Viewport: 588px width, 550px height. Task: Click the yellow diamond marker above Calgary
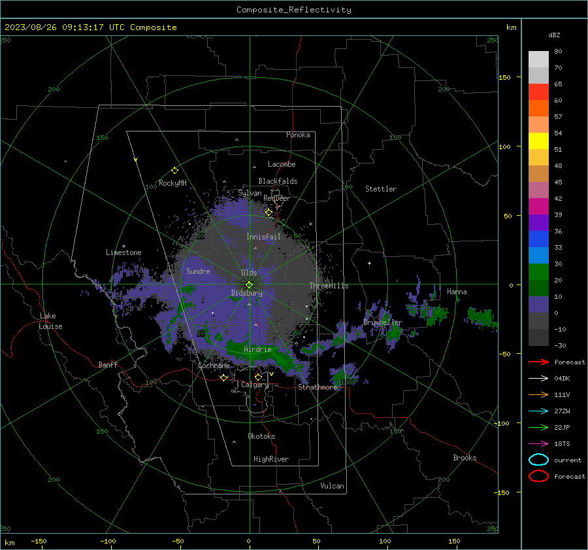[258, 377]
